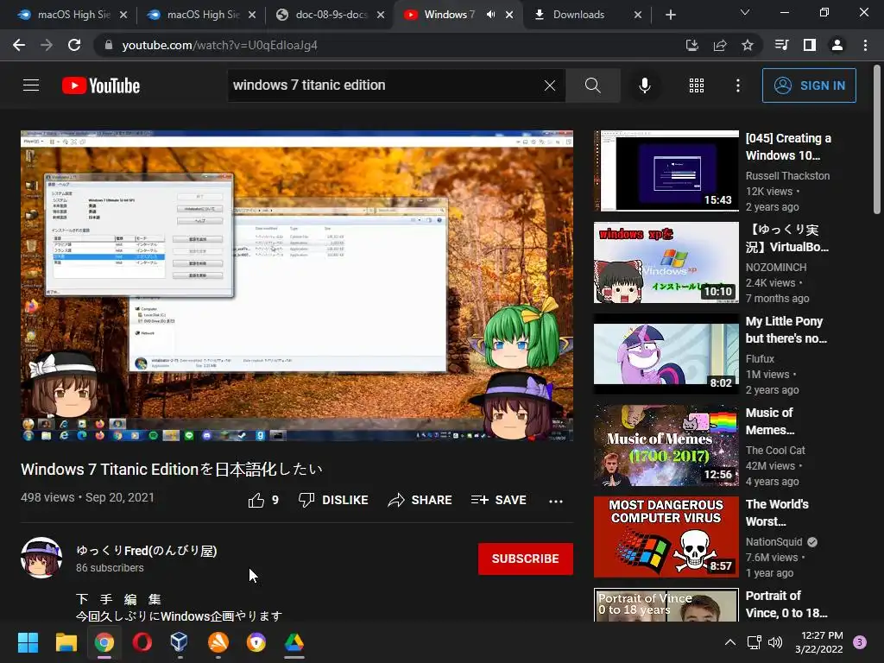
Task: Open File Explorer from taskbar
Action: click(x=66, y=642)
